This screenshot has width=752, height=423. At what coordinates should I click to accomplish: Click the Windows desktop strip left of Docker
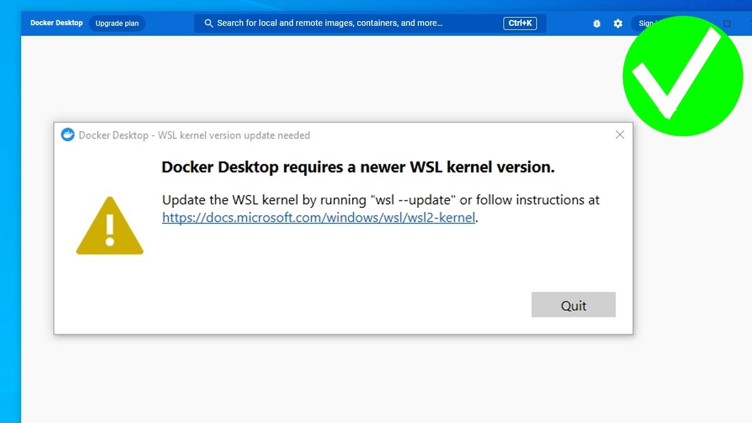click(10, 235)
